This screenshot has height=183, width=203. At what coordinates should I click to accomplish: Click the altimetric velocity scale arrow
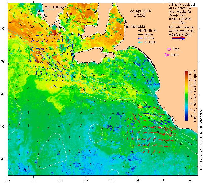(179, 23)
